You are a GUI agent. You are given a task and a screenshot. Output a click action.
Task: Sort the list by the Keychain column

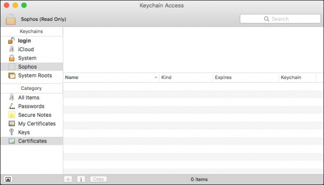[298, 78]
